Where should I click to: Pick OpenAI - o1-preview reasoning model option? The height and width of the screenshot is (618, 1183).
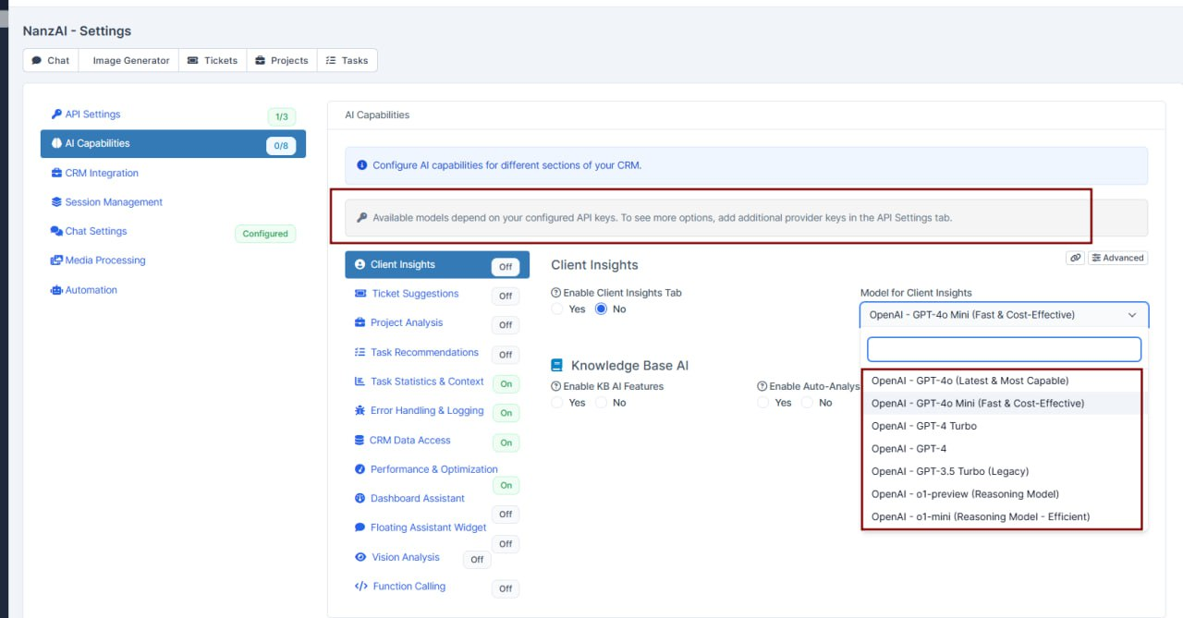pyautogui.click(x=965, y=494)
